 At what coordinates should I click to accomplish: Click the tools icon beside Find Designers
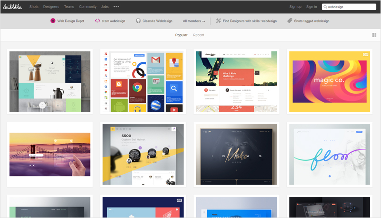pyautogui.click(x=219, y=20)
